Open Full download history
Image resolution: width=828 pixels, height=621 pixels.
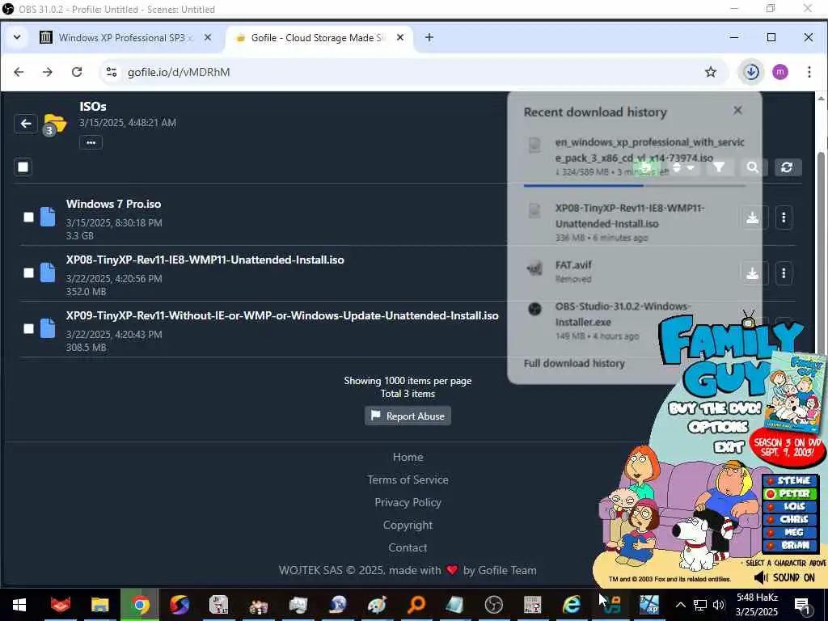(x=574, y=363)
